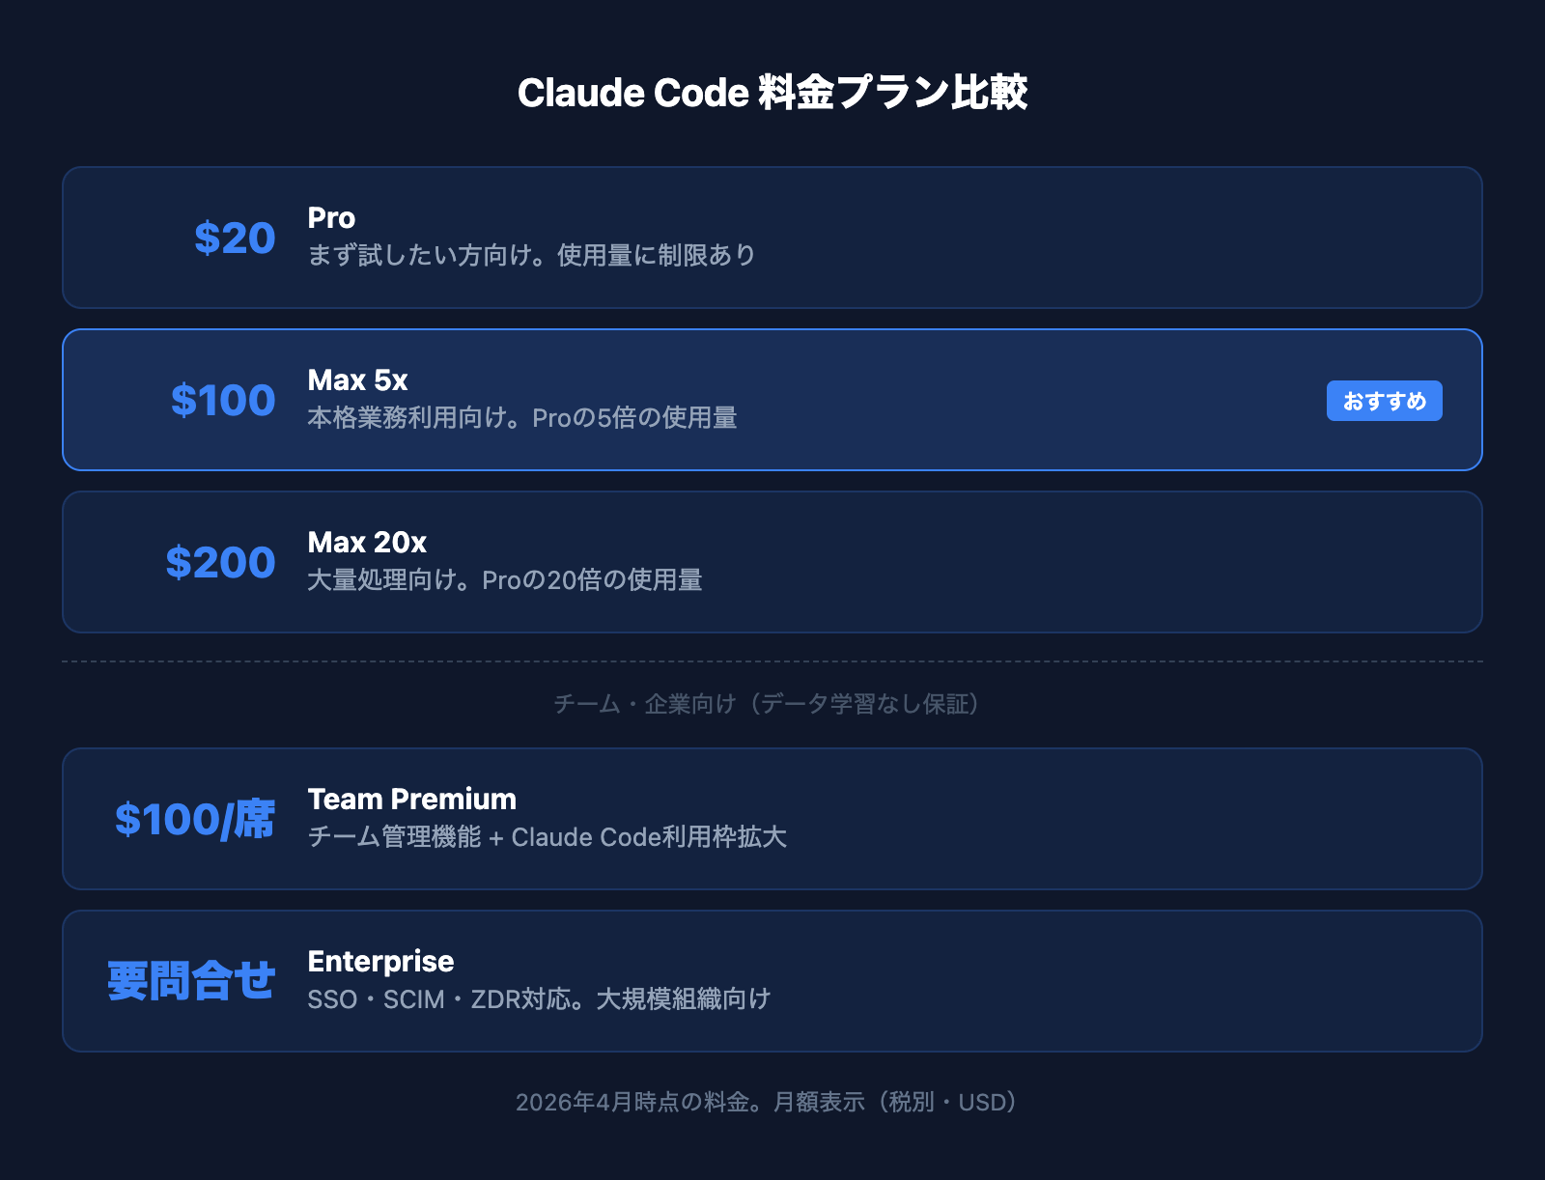Click the Max 5x plan heading
Viewport: 1545px width, 1180px height.
(x=357, y=380)
